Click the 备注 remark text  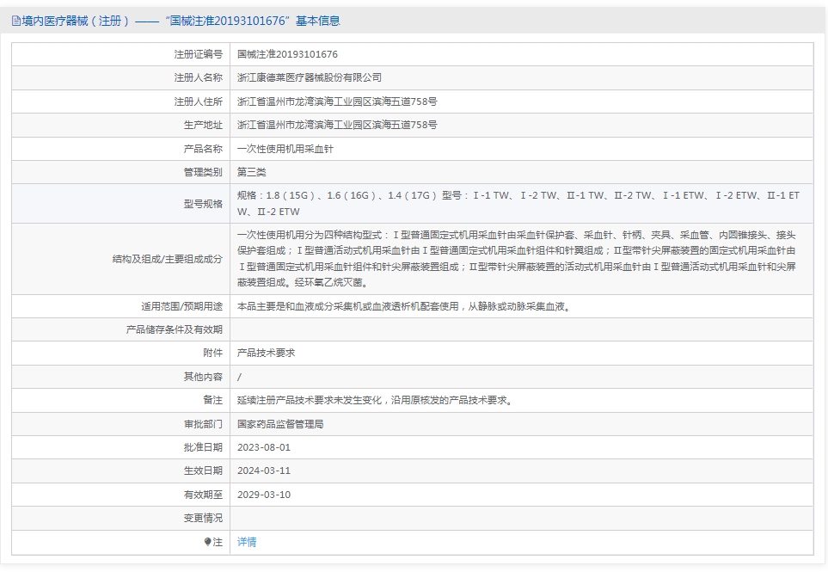coord(376,400)
